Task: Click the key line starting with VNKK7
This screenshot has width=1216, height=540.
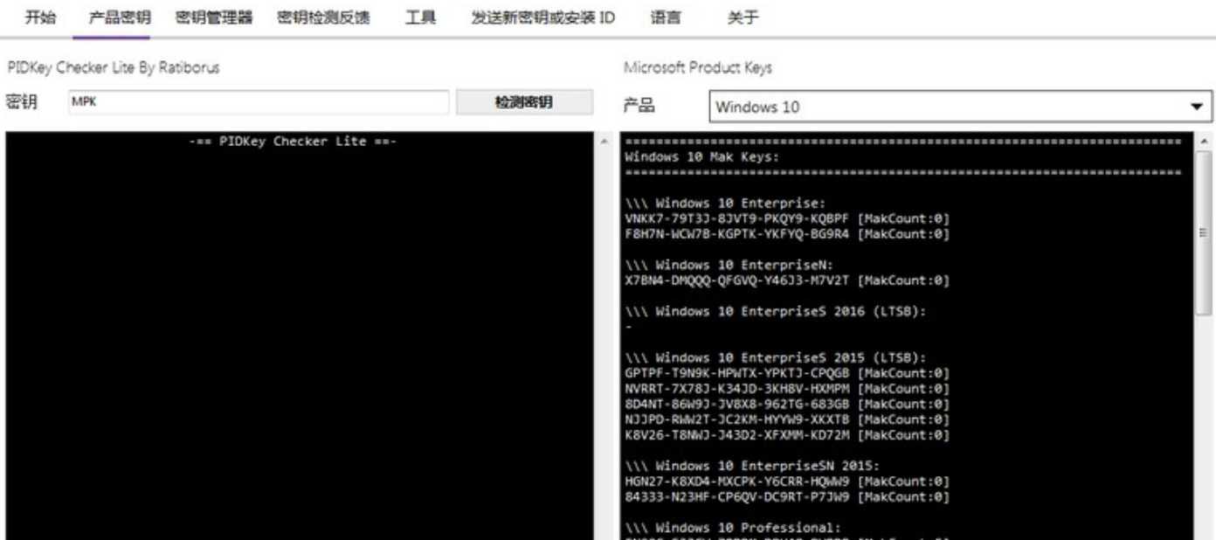Action: pos(787,218)
